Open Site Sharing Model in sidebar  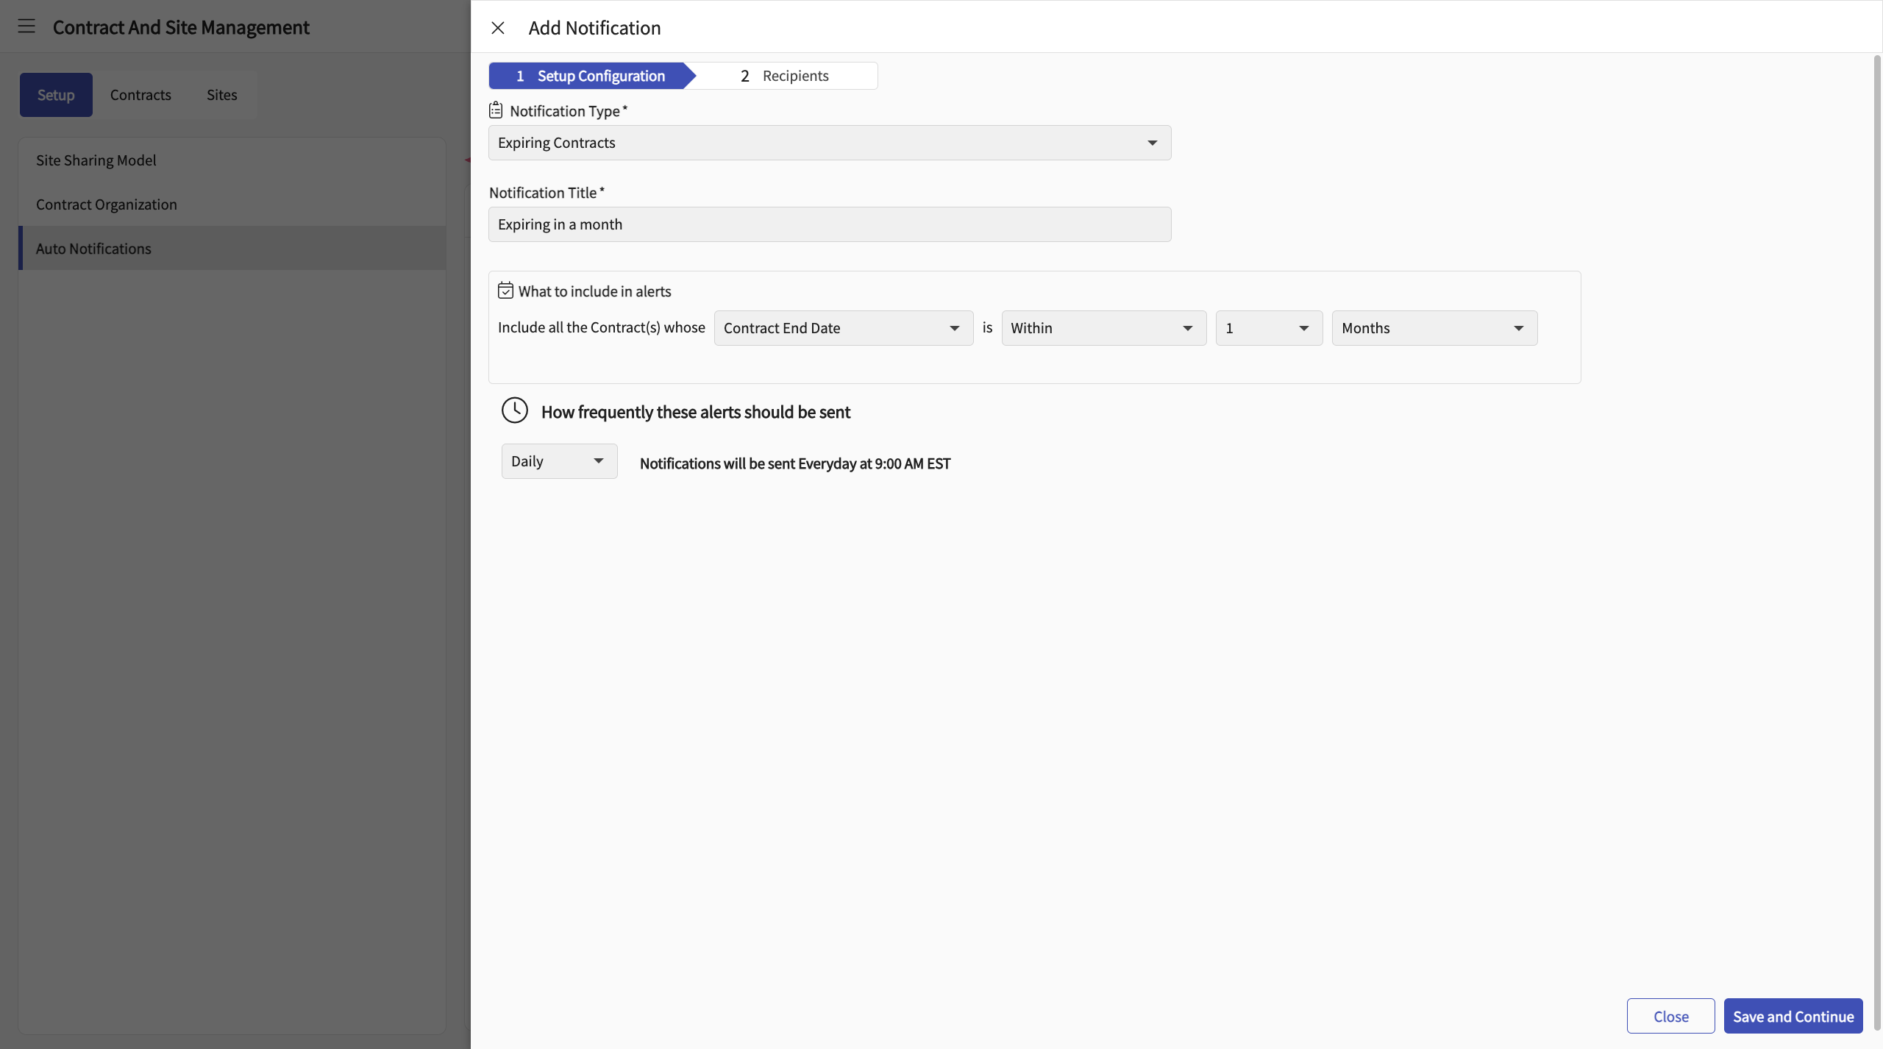coord(96,160)
